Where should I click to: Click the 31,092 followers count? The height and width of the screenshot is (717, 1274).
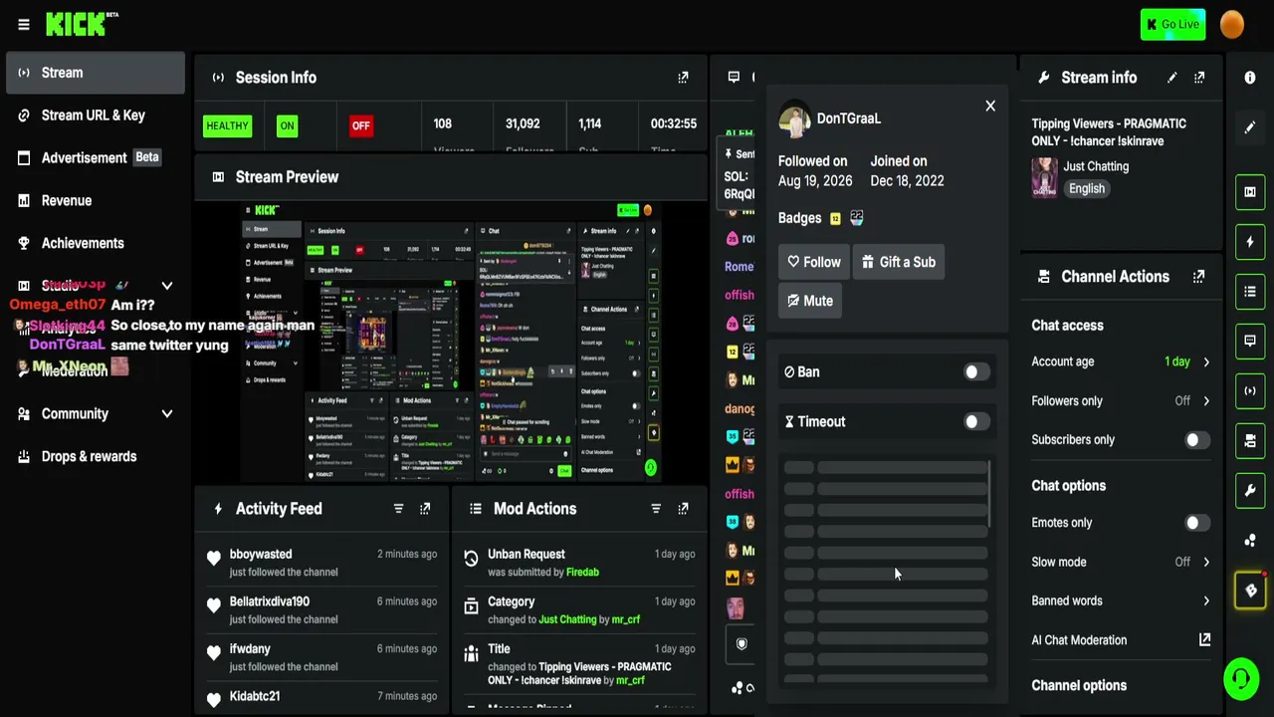click(523, 123)
